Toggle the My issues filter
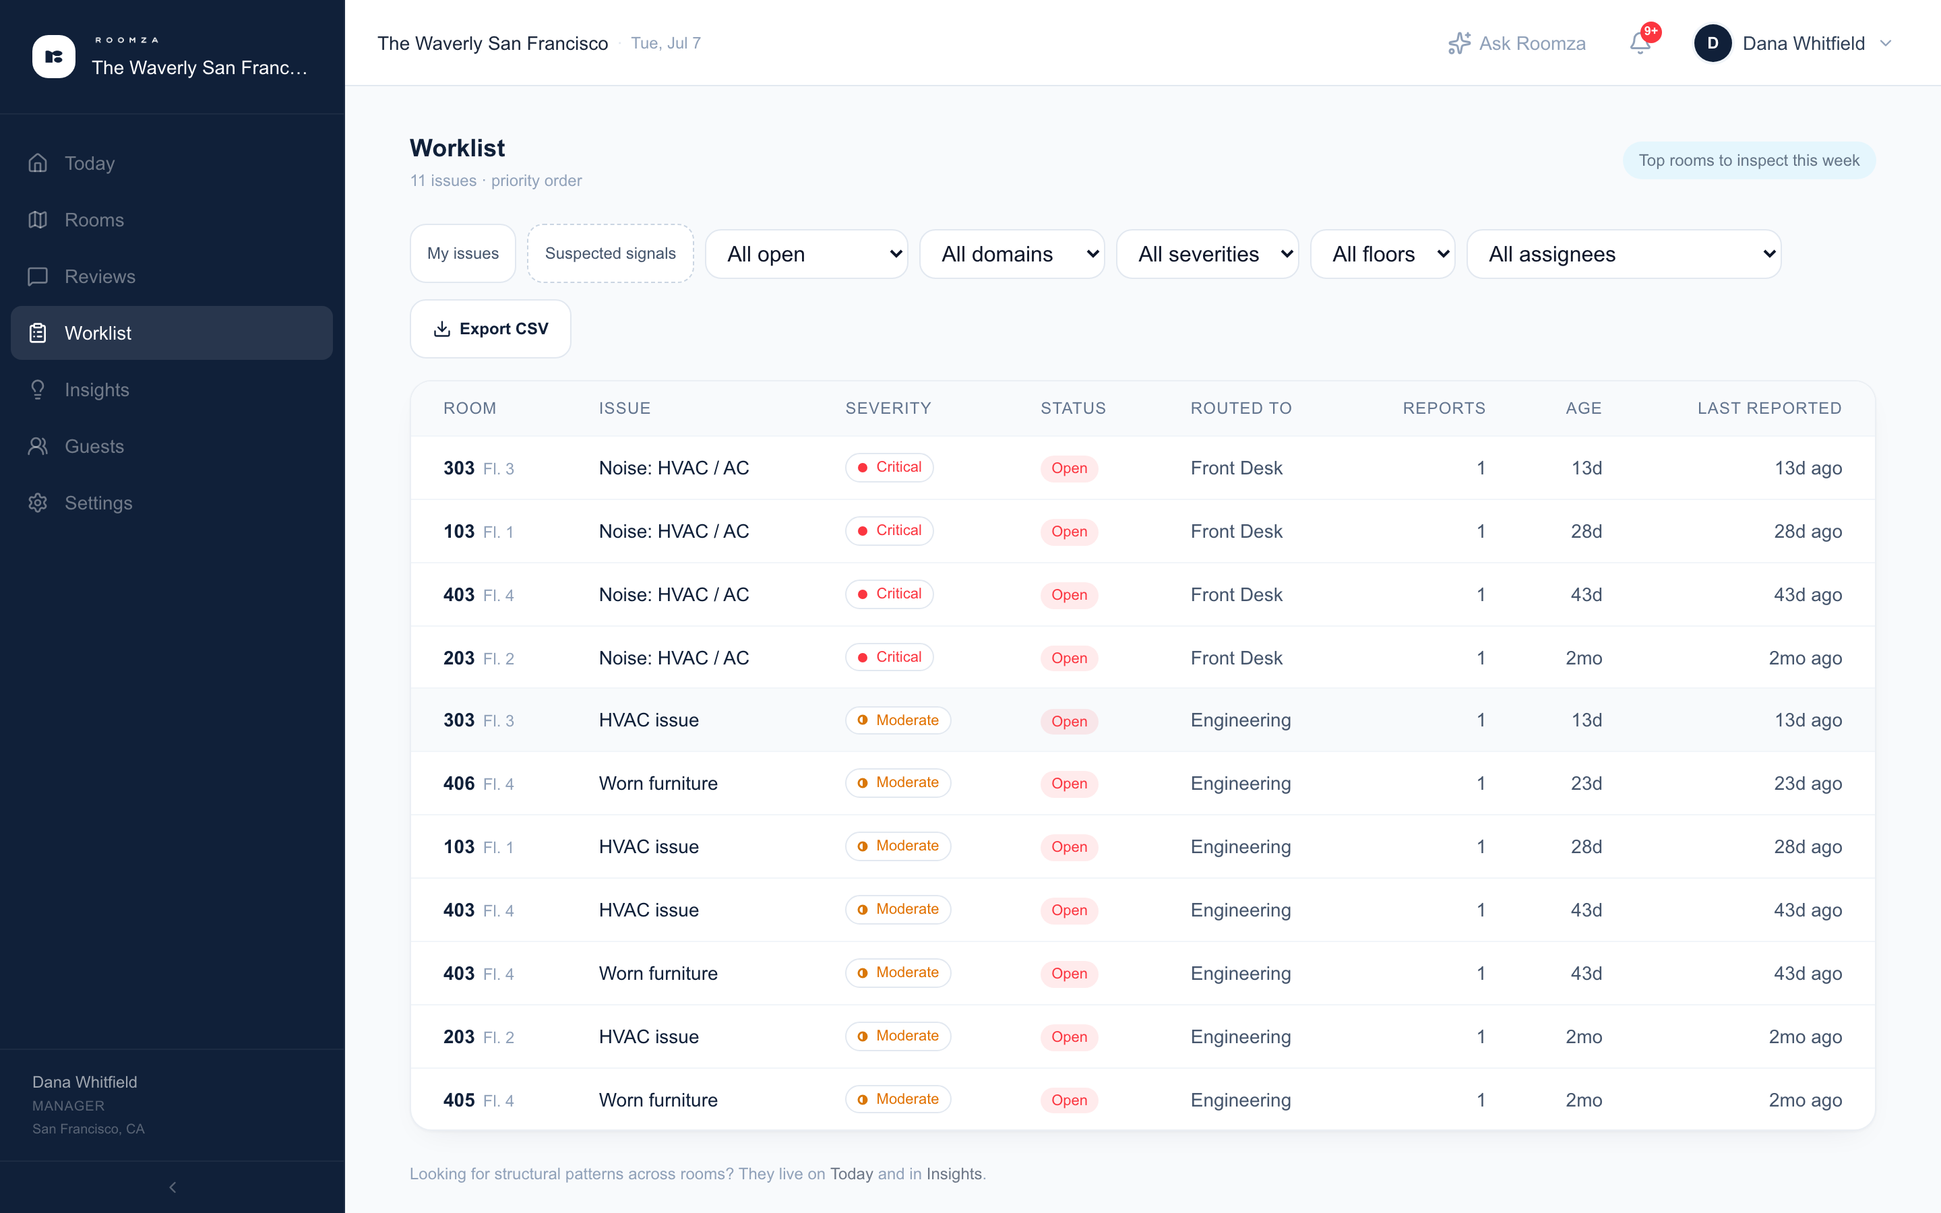Screen dimensions: 1941x1213 pyautogui.click(x=463, y=253)
